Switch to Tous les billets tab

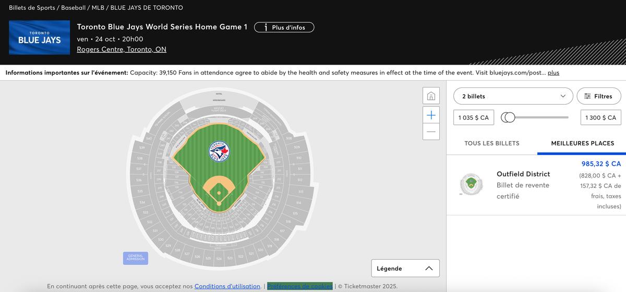pos(492,143)
